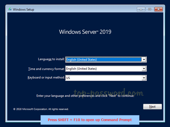170x127 pixels.
Task: Click the Microsoft Corporation copyright notice
Action: [41, 109]
